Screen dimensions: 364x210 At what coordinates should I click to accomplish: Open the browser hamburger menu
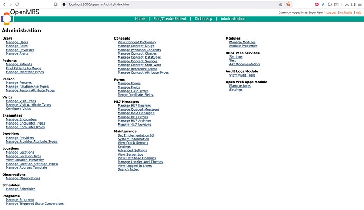[360, 4]
